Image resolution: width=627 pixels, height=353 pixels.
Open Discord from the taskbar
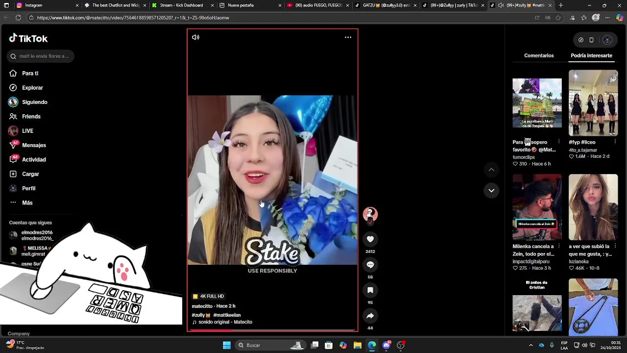point(386,345)
